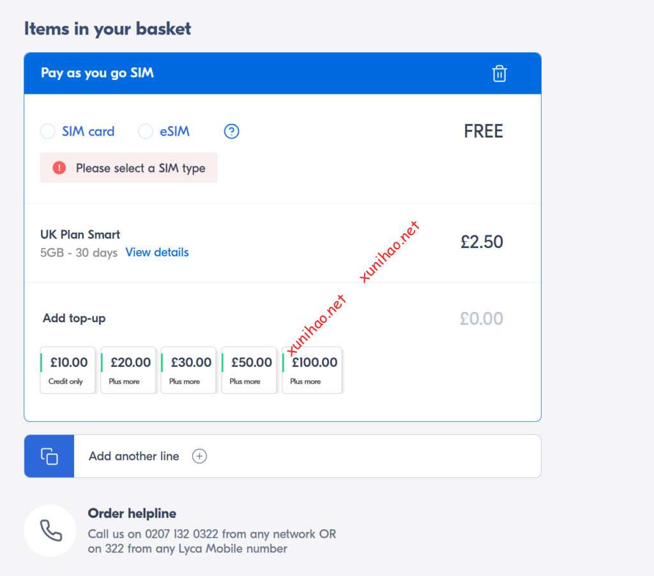Select the eSIM radio option
The width and height of the screenshot is (654, 576).
click(x=146, y=132)
